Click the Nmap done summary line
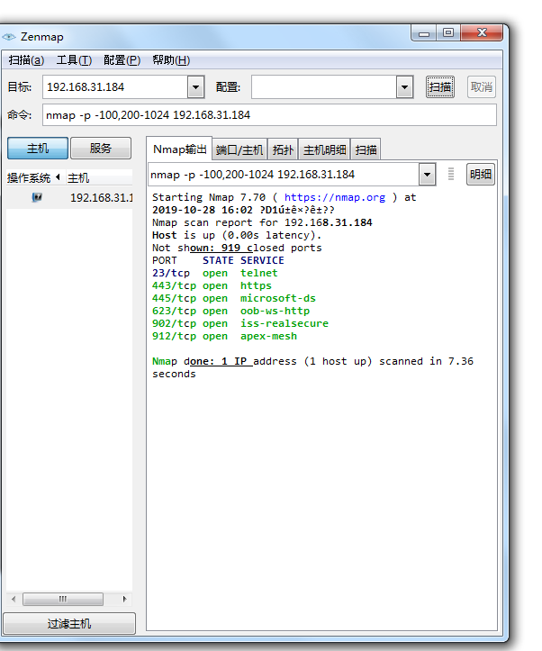The image size is (542, 651). (x=312, y=367)
